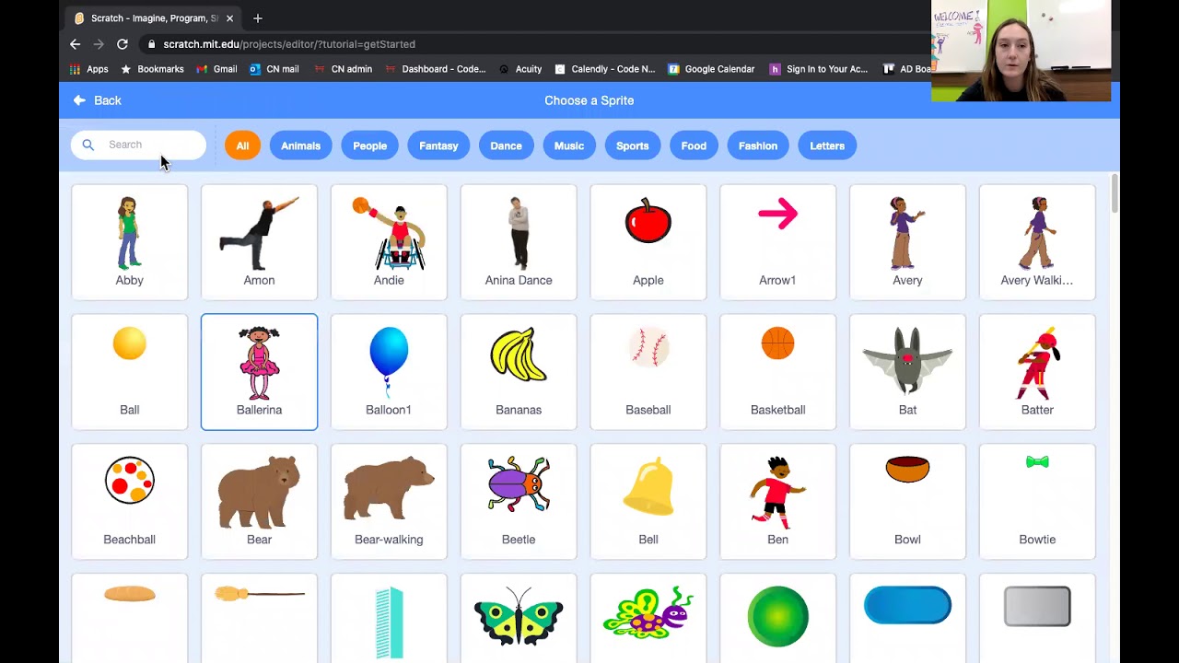Close the Scratch browser tab

click(229, 18)
